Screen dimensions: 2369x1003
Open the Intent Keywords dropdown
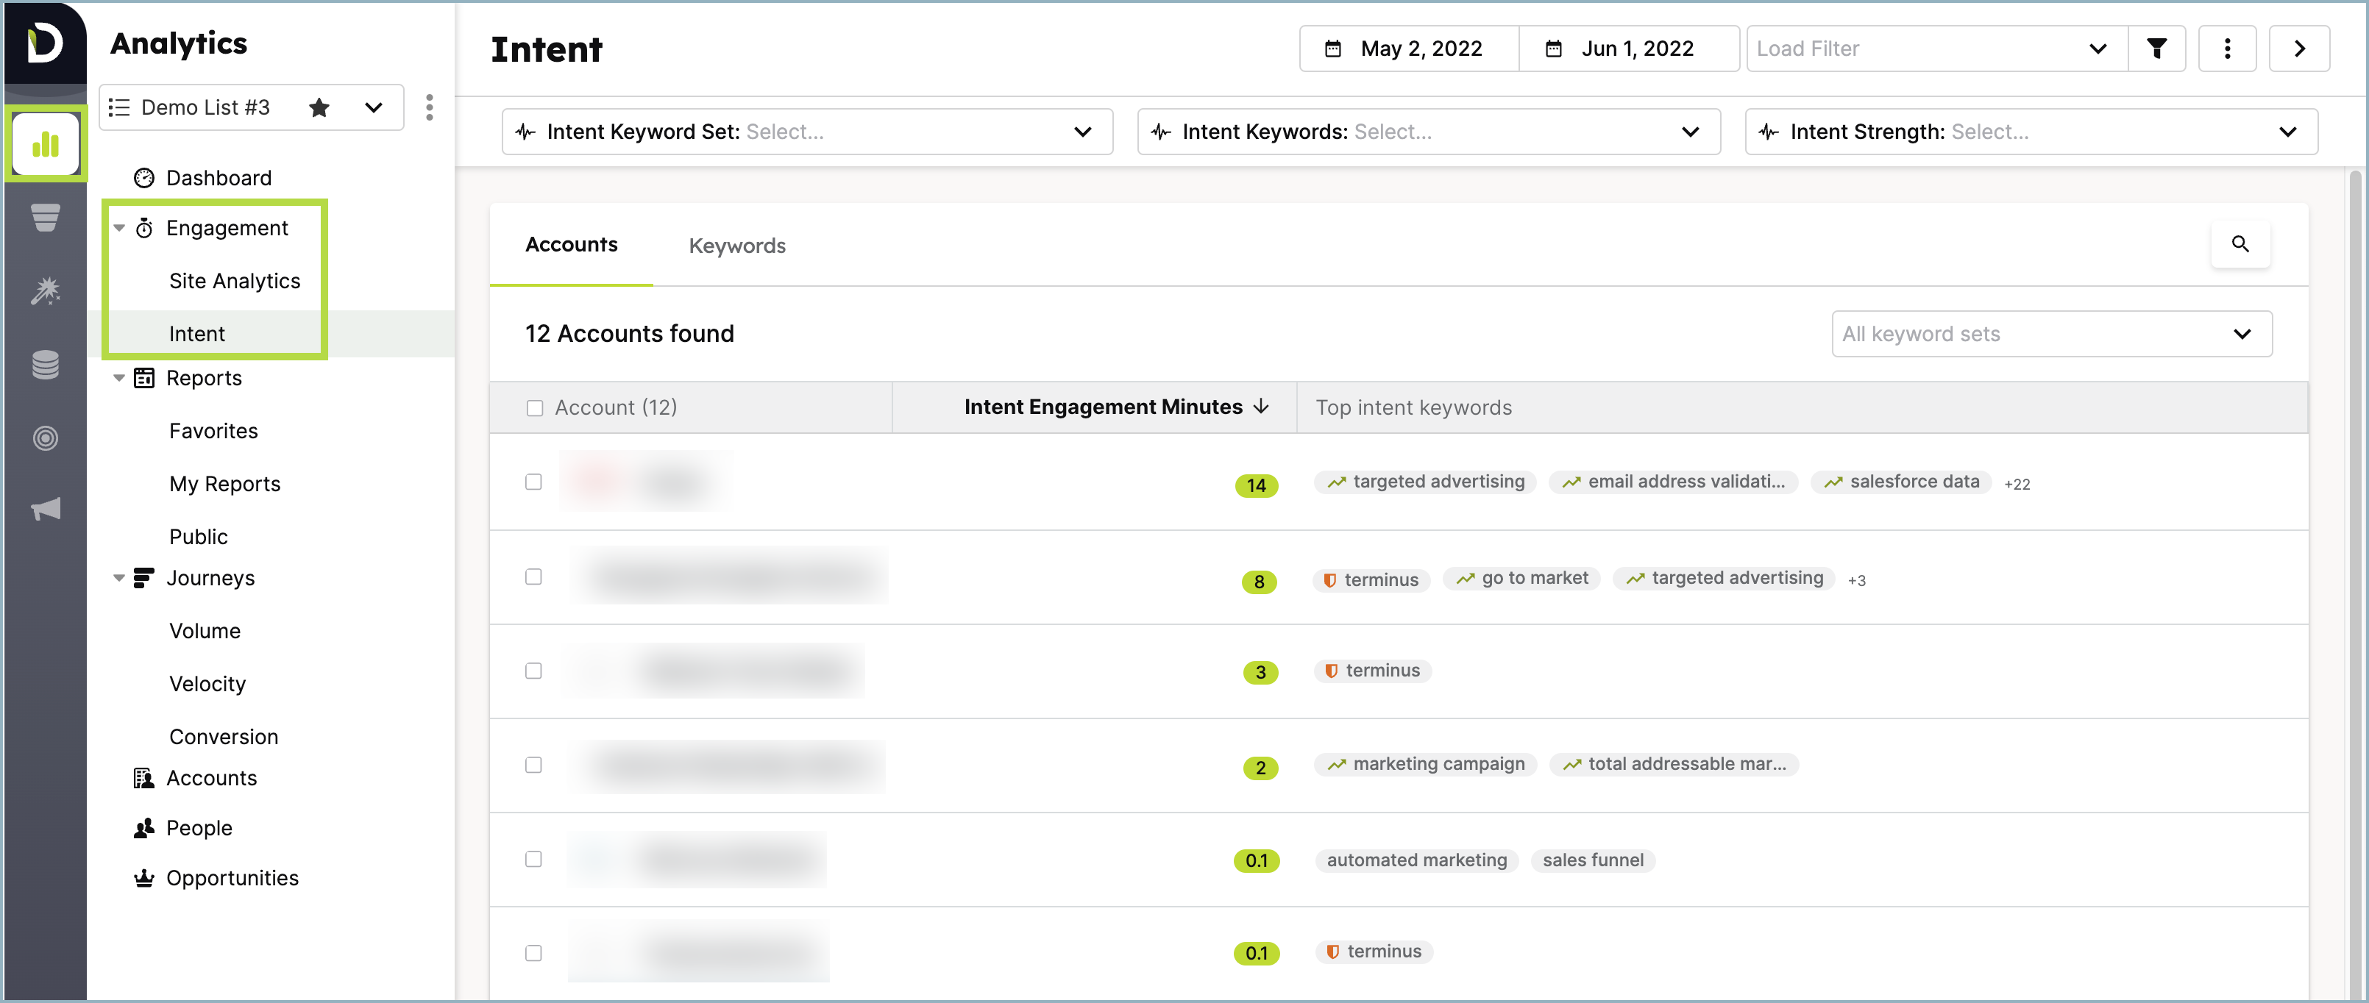pos(1428,132)
